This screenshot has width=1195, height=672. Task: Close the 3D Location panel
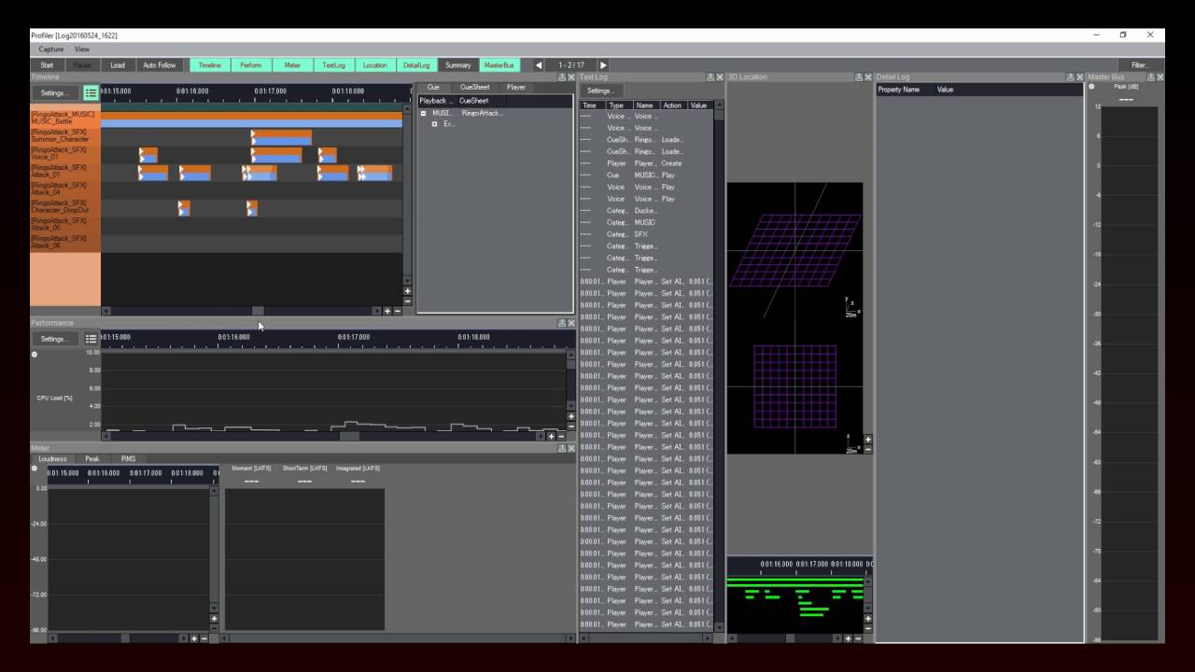pos(868,77)
